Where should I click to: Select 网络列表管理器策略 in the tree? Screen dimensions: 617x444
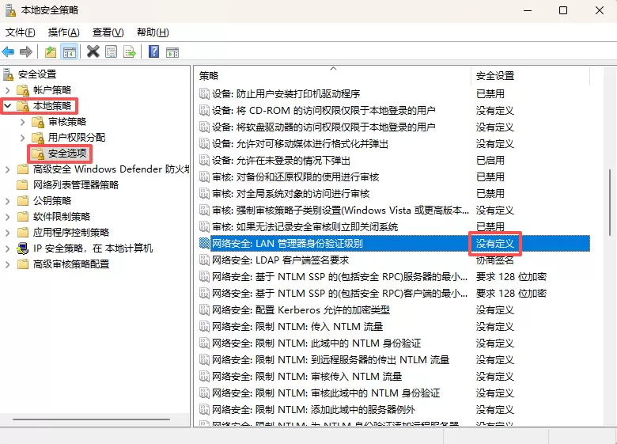(x=75, y=184)
